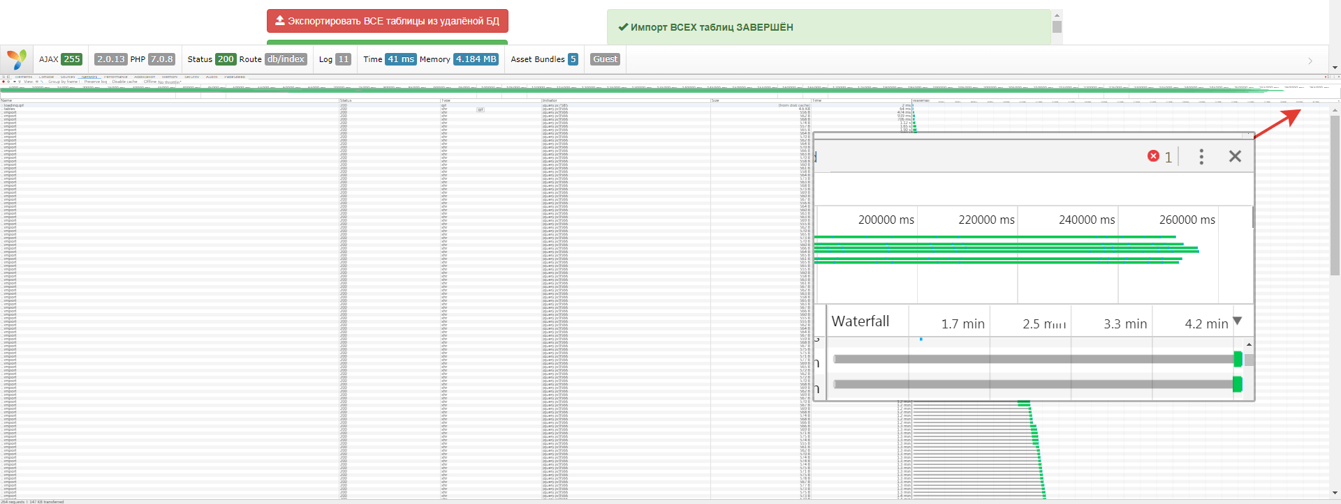Click the alert box scrollbar thumb
Viewport: 1341px width, 504px height.
pyautogui.click(x=1057, y=26)
